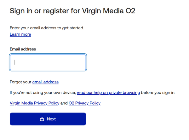This screenshot has height=140, width=189.
Task: Submit the form with the Next button label
Action: [51, 119]
